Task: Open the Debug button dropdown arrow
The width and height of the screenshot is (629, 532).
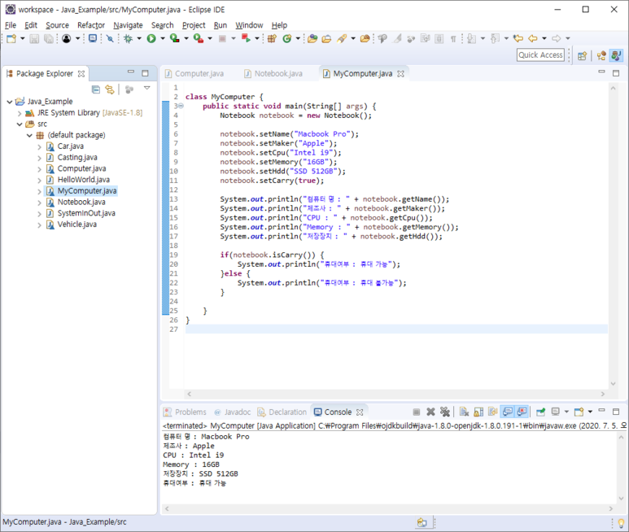Action: pyautogui.click(x=139, y=38)
